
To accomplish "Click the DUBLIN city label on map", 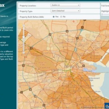I will tap(72, 67).
